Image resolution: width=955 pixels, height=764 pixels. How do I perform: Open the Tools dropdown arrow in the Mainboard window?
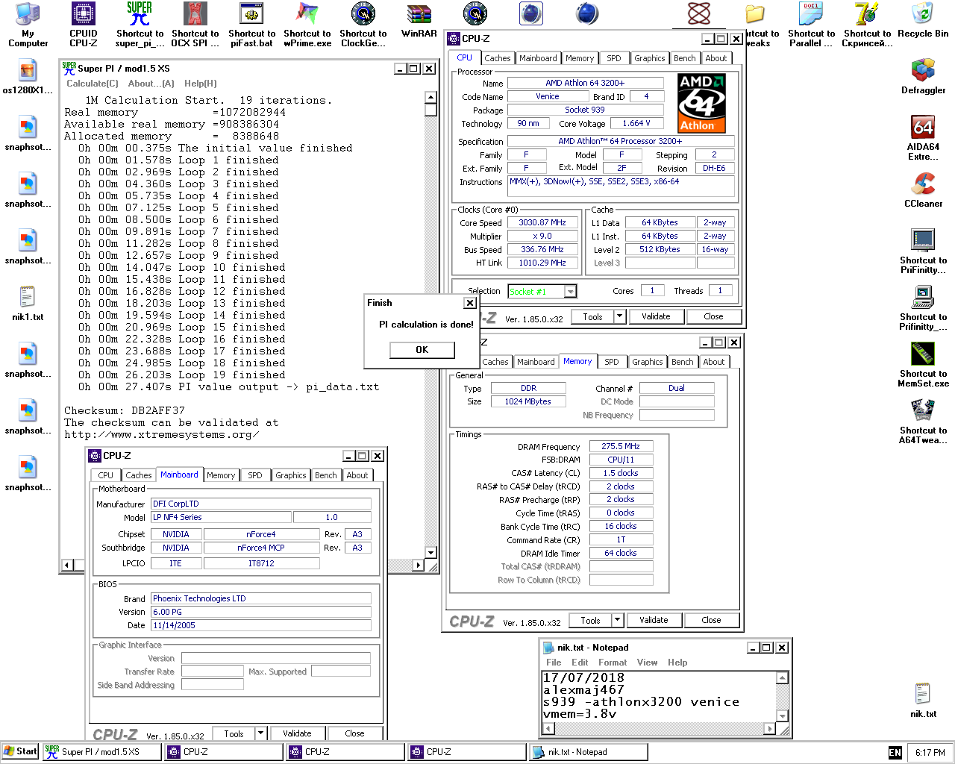(260, 733)
